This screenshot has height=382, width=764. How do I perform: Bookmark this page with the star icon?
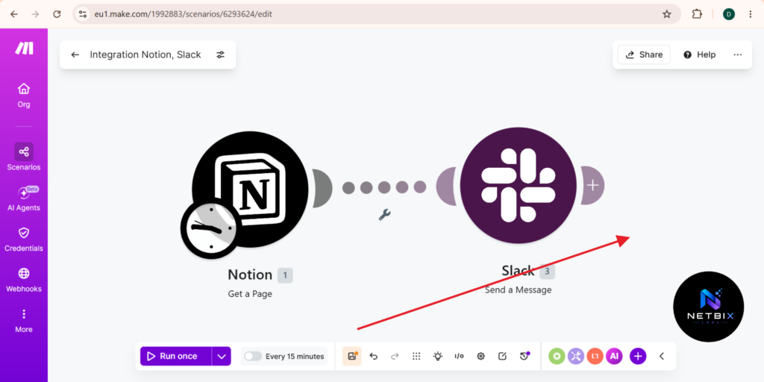[666, 14]
